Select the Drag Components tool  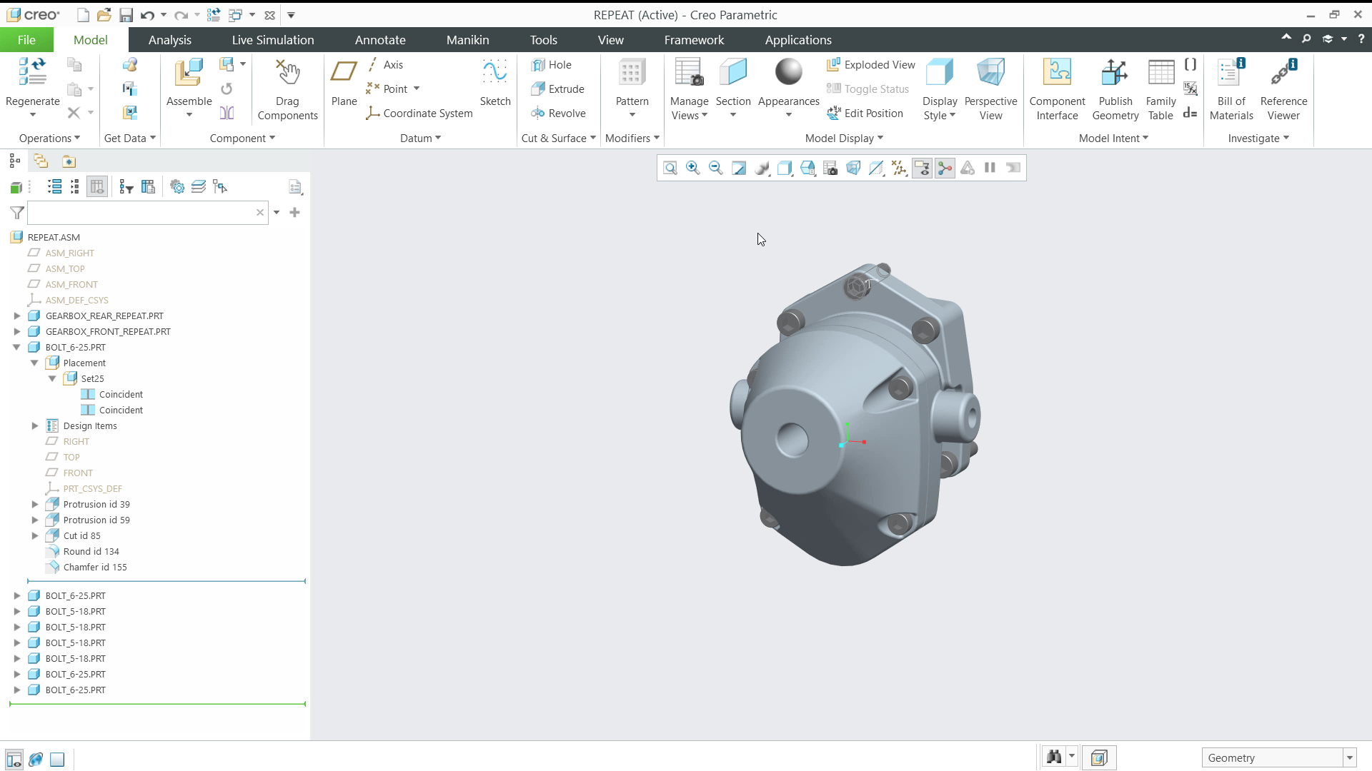click(x=287, y=89)
